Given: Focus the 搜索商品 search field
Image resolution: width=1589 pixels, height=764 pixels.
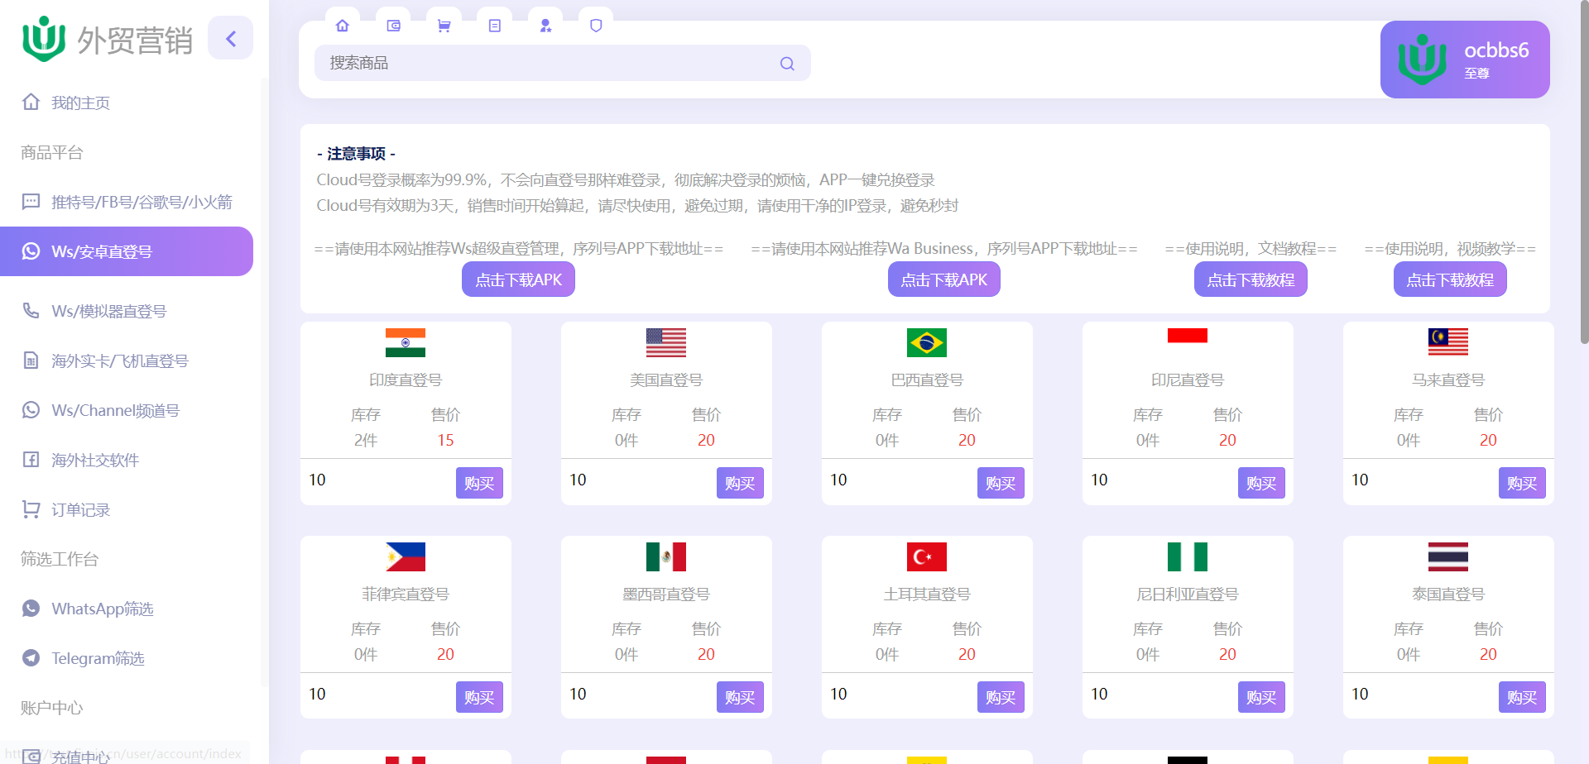Looking at the screenshot, I should coord(562,63).
